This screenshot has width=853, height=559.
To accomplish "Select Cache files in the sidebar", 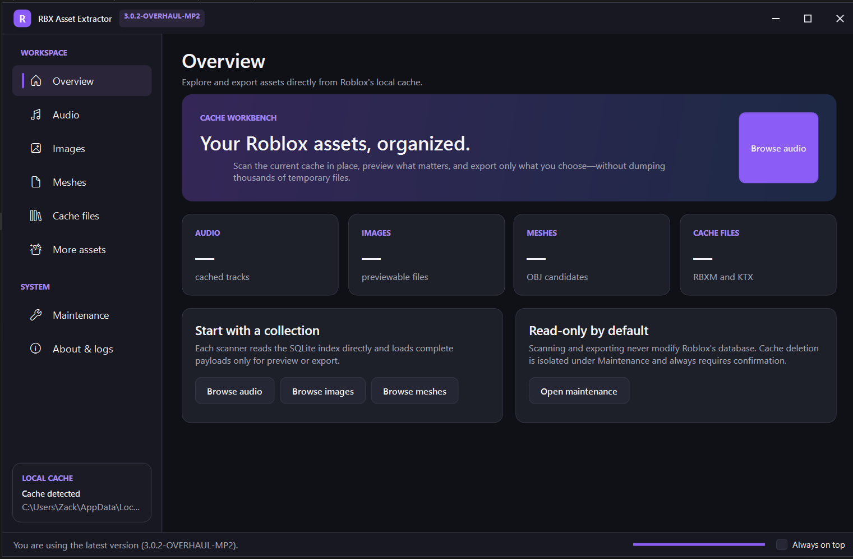I will click(82, 216).
